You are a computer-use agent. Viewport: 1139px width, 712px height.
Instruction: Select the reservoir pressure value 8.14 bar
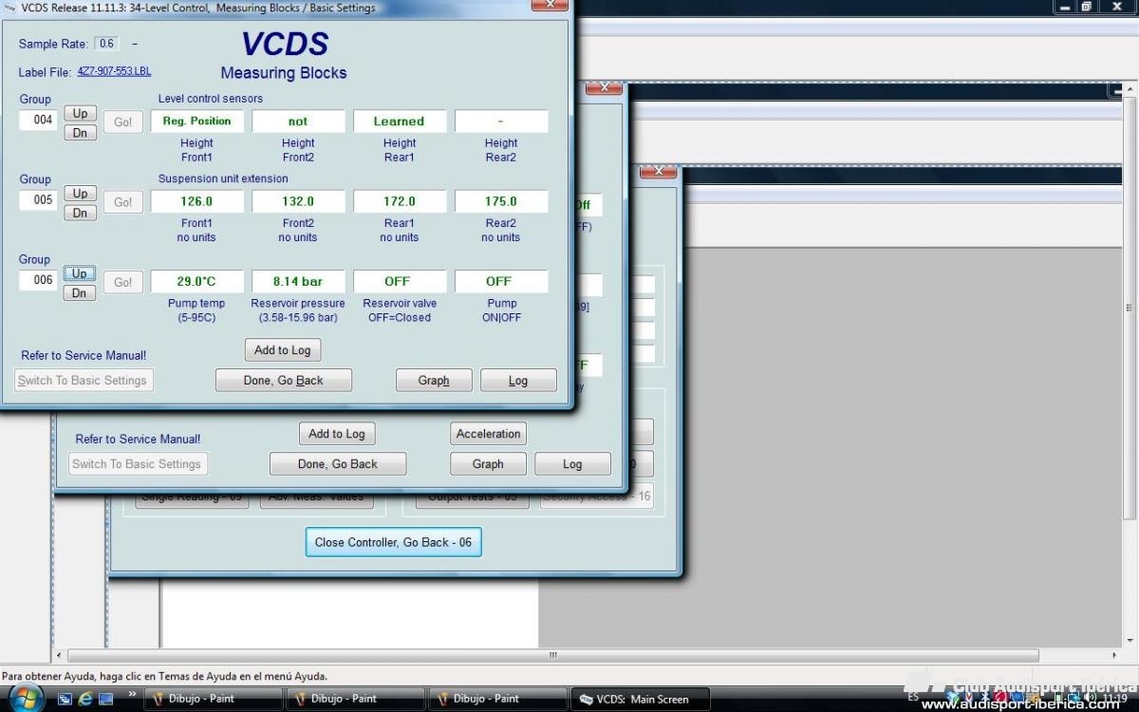tap(298, 281)
